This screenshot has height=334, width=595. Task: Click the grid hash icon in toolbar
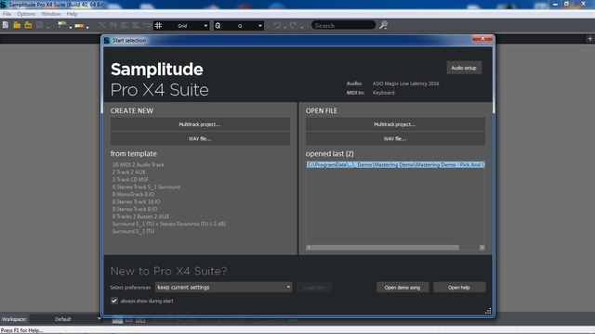[159, 26]
